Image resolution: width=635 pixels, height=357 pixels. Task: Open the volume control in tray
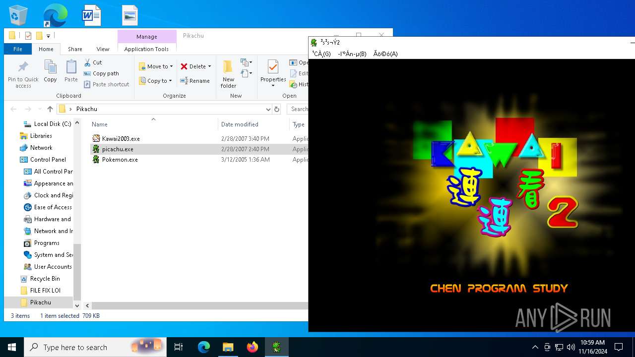tap(571, 347)
